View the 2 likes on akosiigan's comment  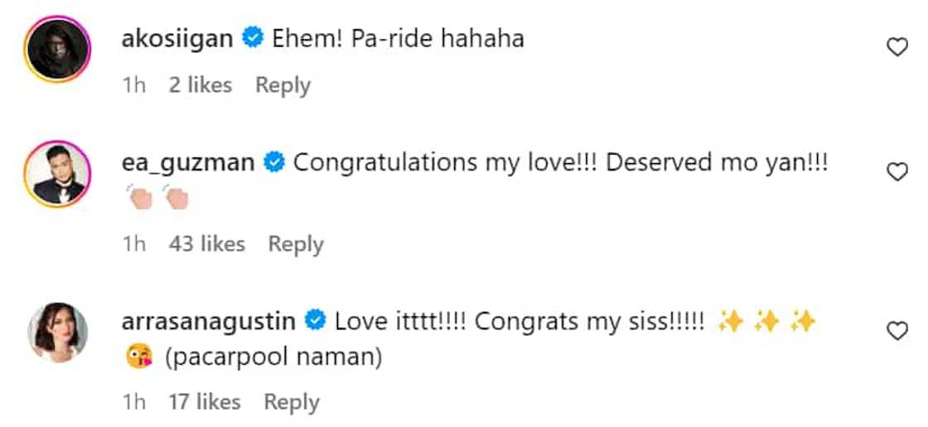[x=201, y=85]
